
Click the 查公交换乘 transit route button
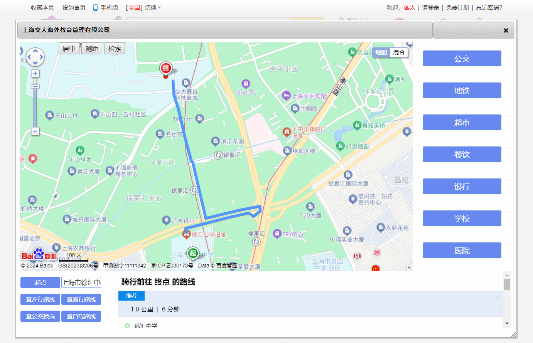click(40, 316)
